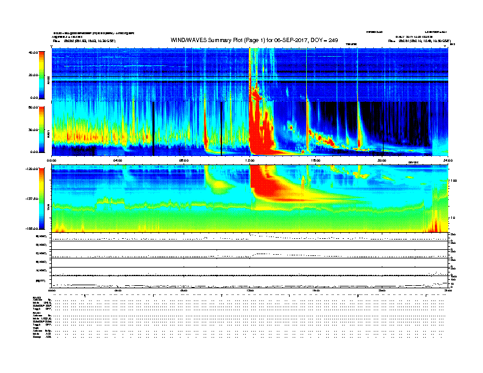Select the 20.00 label on RAD2 scale

click(33, 75)
